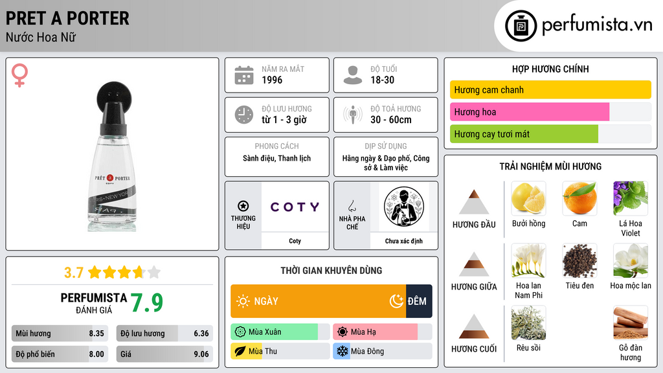Image resolution: width=663 pixels, height=373 pixels.
Task: Click the moon icon beside Đêm
Action: click(x=396, y=301)
